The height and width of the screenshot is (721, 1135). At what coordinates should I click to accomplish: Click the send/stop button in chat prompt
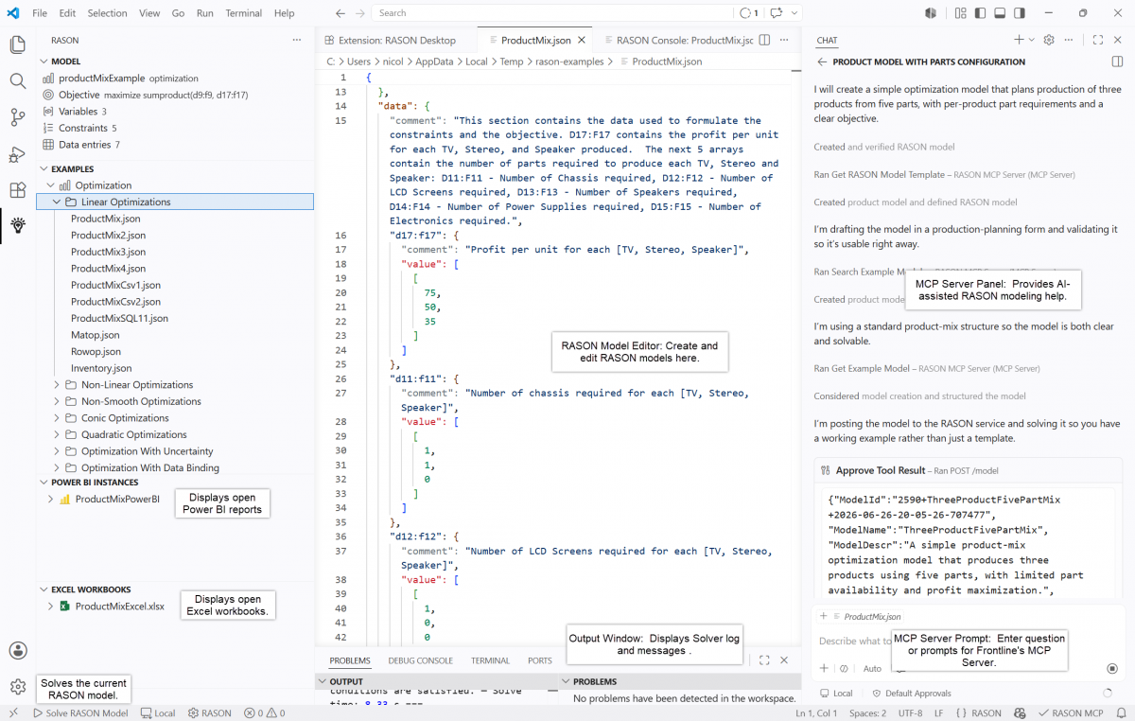point(1111,668)
